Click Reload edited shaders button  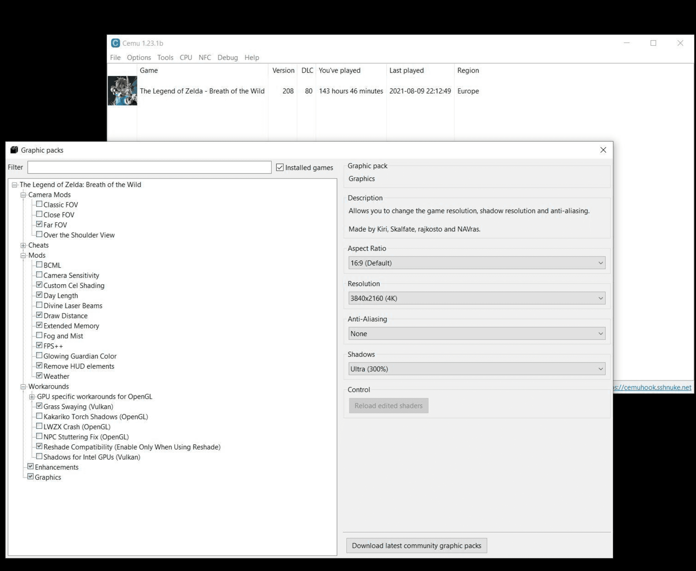click(389, 406)
